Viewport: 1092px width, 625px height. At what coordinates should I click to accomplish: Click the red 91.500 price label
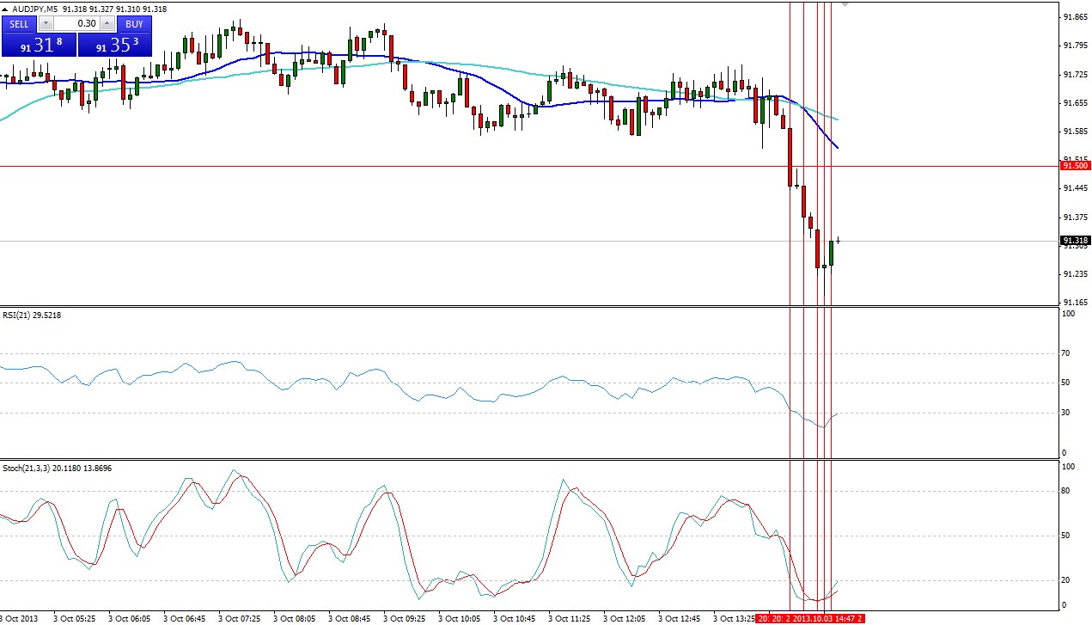(x=1076, y=166)
